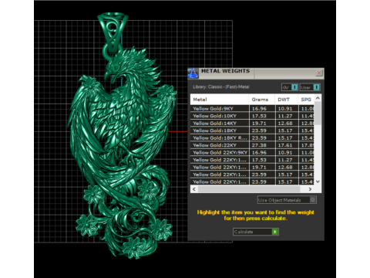Viewport: 370px width, 278px height.
Task: Click left arrow of horizontal scrollbar
Action: 194,189
